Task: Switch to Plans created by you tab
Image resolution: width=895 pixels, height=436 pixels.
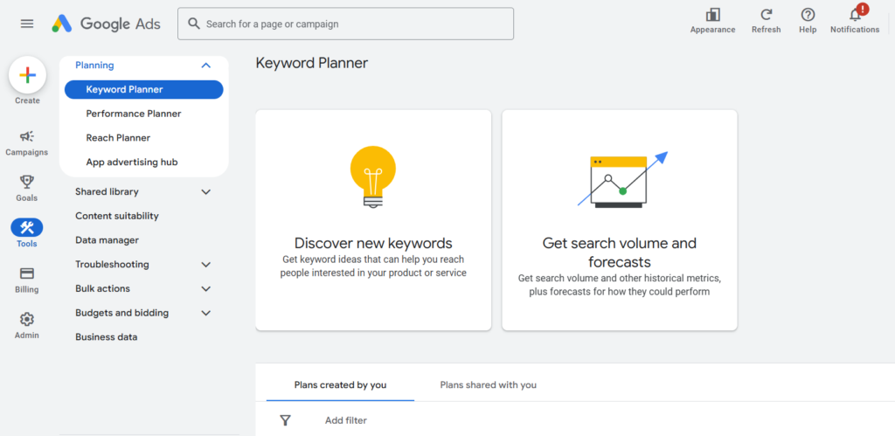Action: 340,385
